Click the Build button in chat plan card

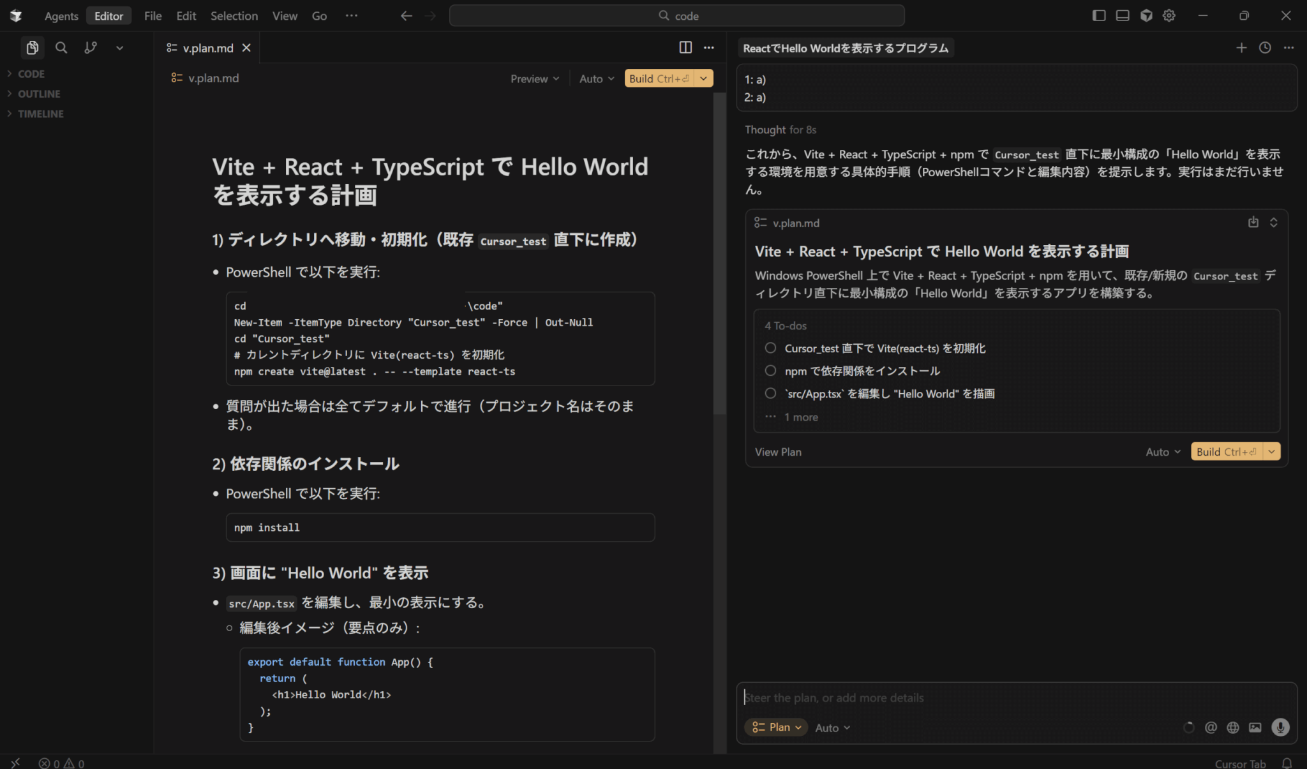point(1226,452)
